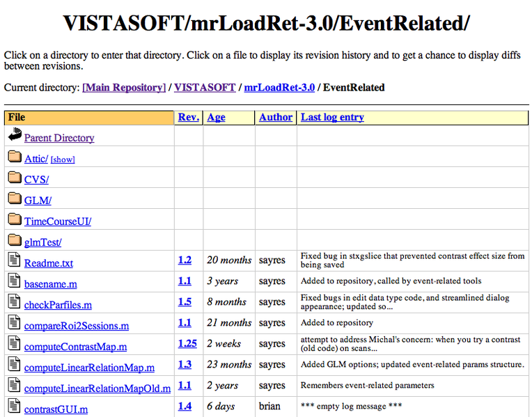Open the mrLoadRet-3.0 breadcrumb link
532x417 pixels.
click(x=279, y=87)
